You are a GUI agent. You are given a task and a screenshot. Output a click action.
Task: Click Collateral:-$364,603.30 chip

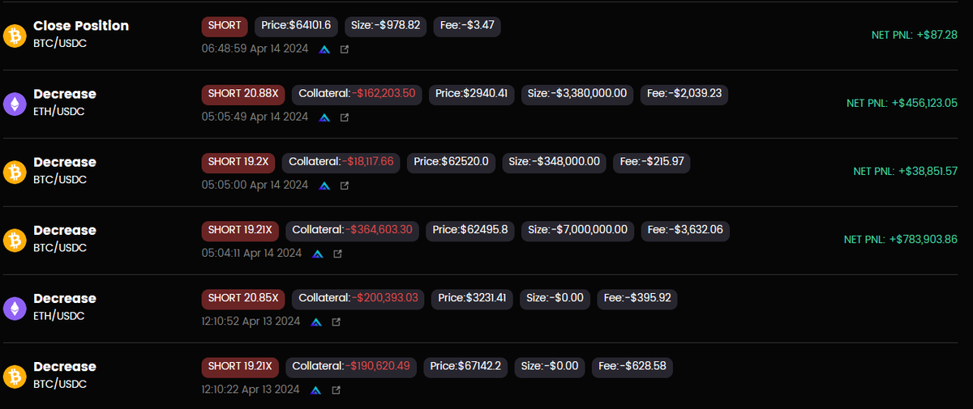353,230
